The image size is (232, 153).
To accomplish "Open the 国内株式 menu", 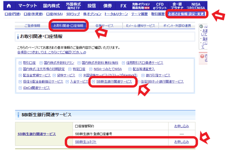I will click(51, 6).
